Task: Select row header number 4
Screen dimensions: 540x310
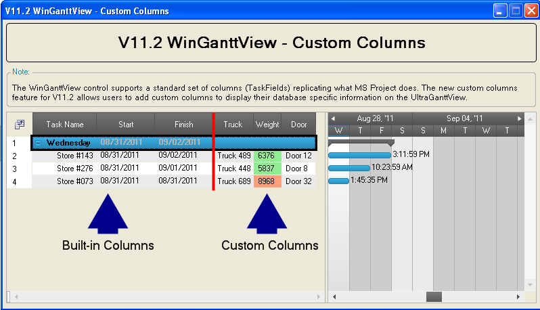Action: (x=14, y=181)
